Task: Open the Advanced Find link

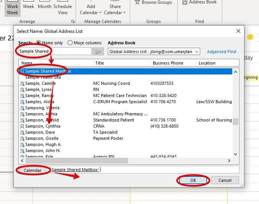Action: 222,52
